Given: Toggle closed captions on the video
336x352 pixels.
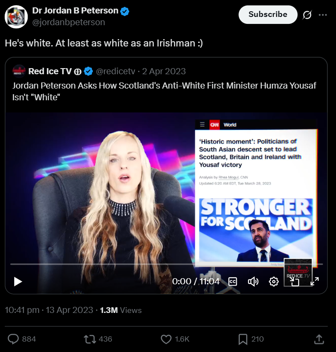Looking at the screenshot, I should click(232, 282).
